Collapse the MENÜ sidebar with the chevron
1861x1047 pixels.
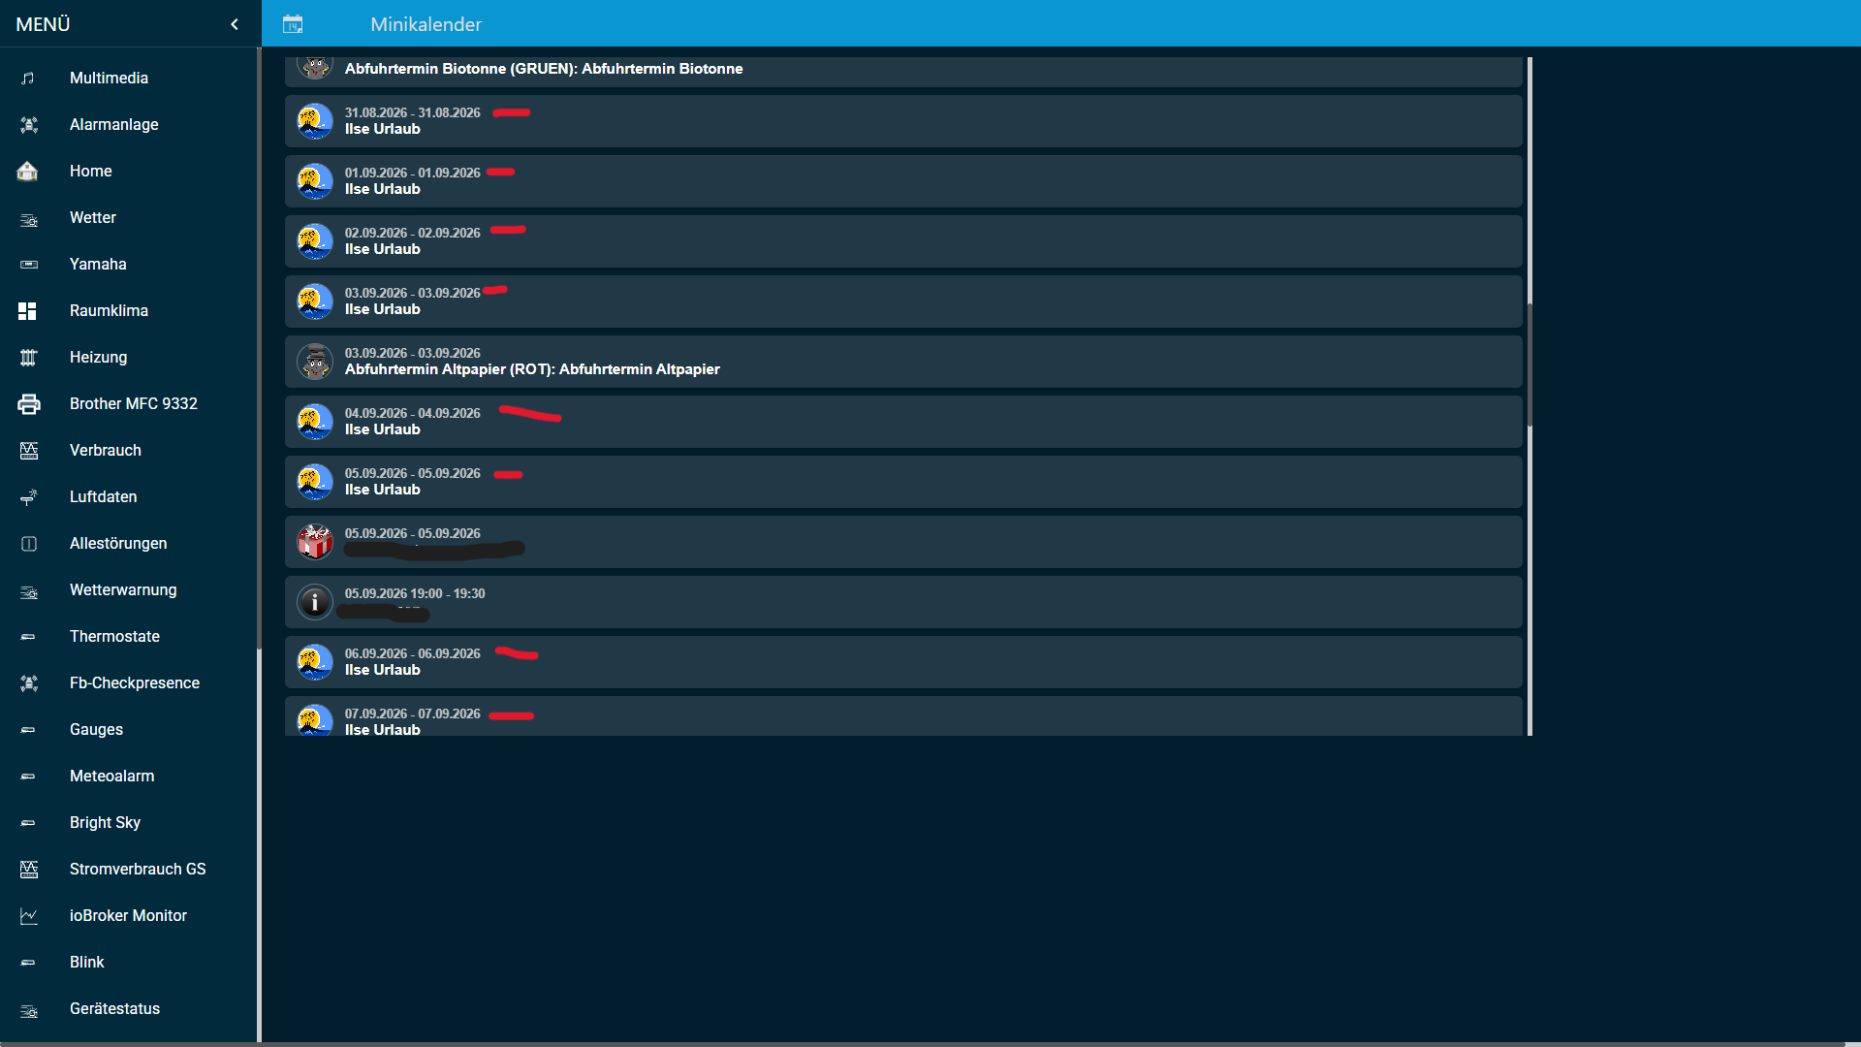[x=235, y=24]
